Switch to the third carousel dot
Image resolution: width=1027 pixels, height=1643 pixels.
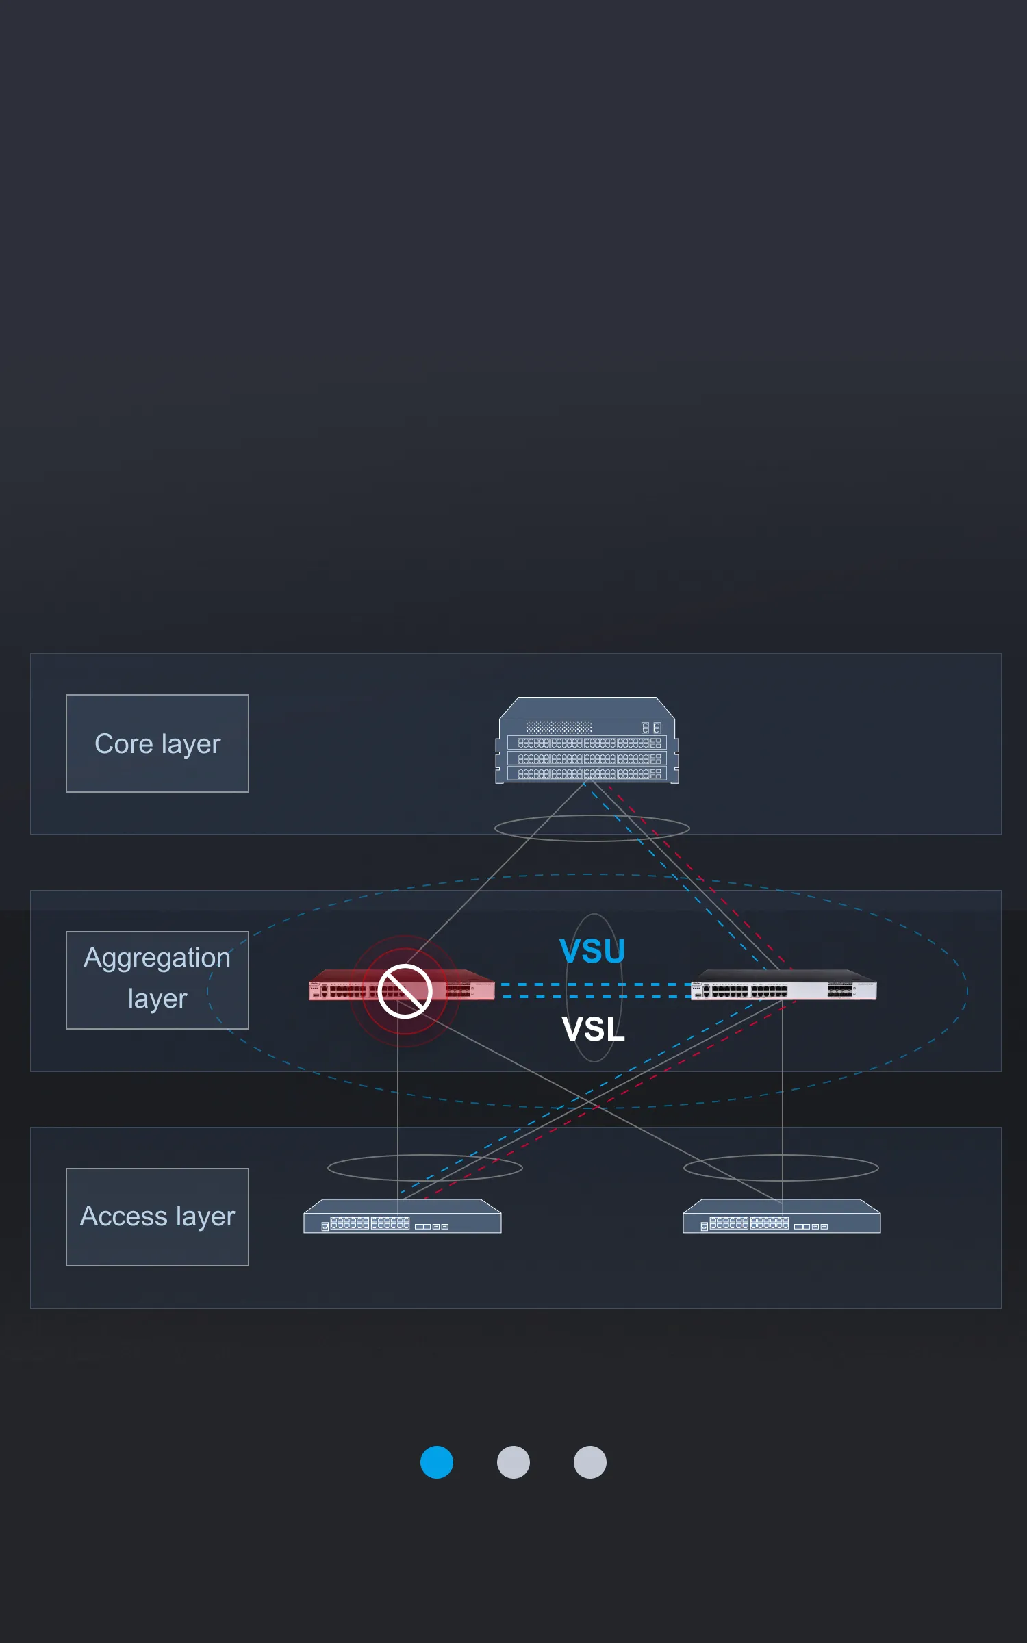pos(590,1462)
